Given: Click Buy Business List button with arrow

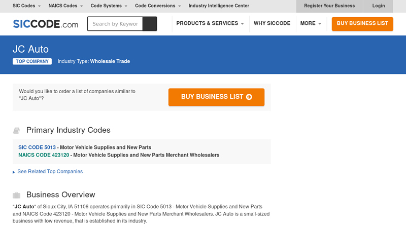Looking at the screenshot, I should tap(216, 97).
